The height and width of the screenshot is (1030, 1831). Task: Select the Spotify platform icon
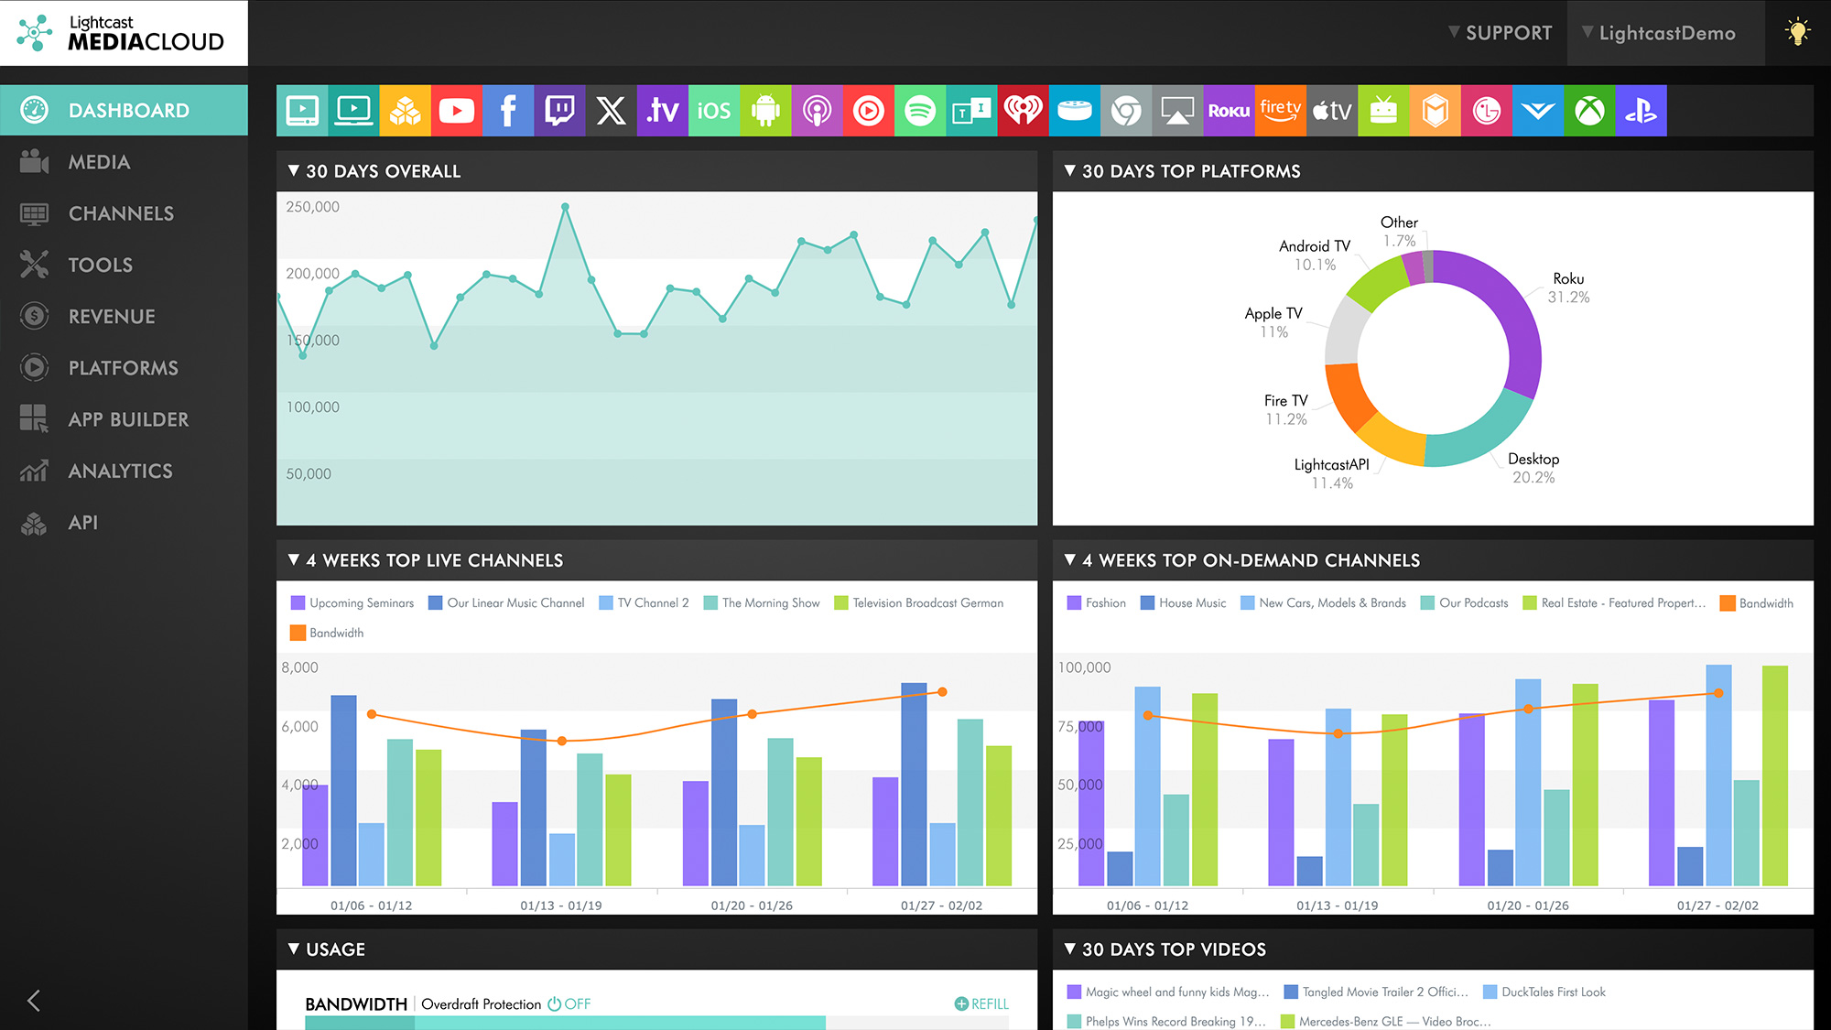point(920,111)
